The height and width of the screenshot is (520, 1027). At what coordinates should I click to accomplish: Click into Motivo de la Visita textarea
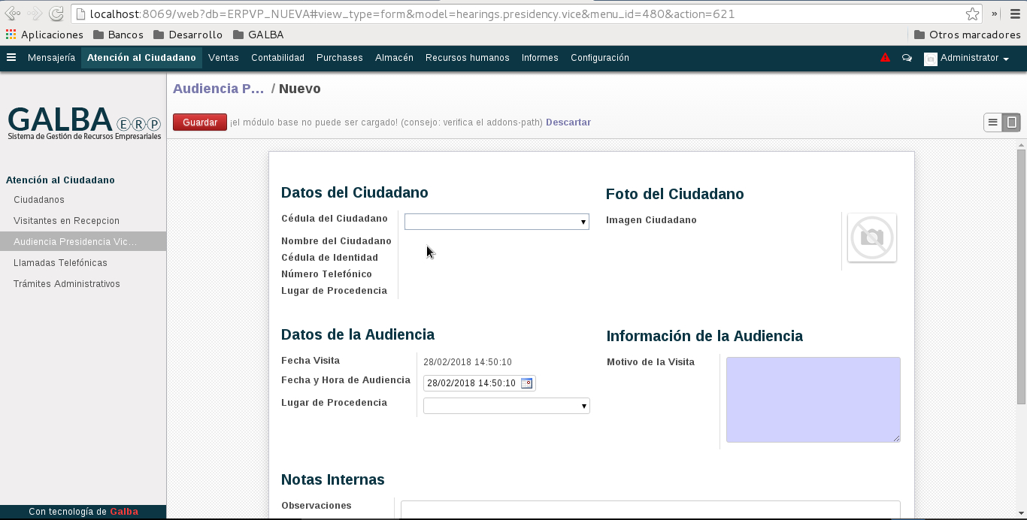(x=813, y=399)
